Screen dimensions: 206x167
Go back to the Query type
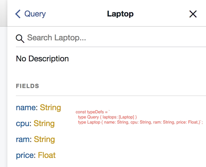click(35, 14)
